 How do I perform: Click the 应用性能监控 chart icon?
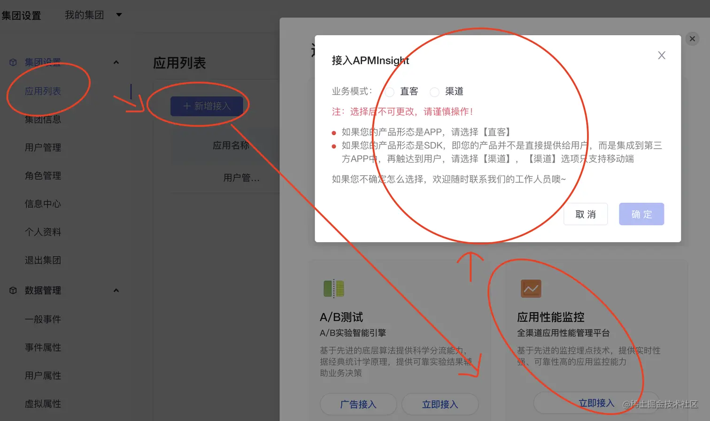[x=531, y=288]
